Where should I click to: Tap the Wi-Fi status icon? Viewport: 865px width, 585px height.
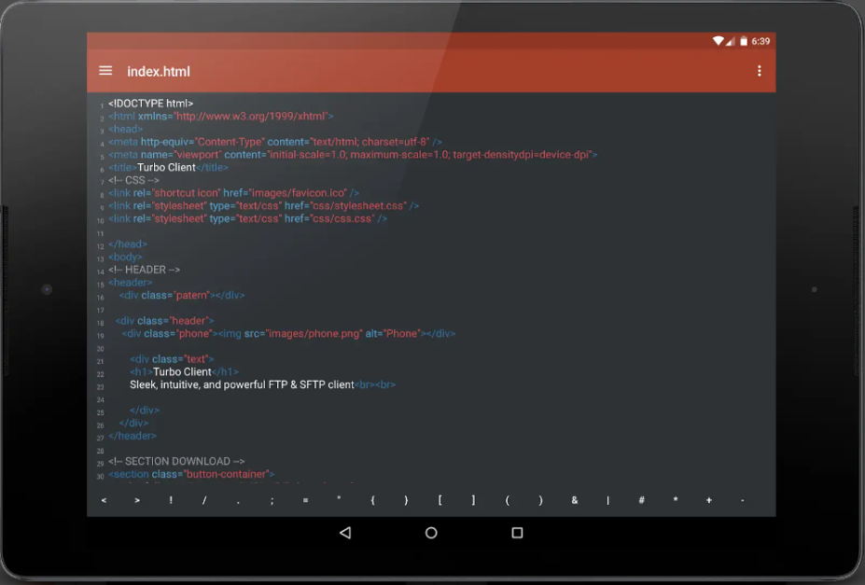coord(719,41)
